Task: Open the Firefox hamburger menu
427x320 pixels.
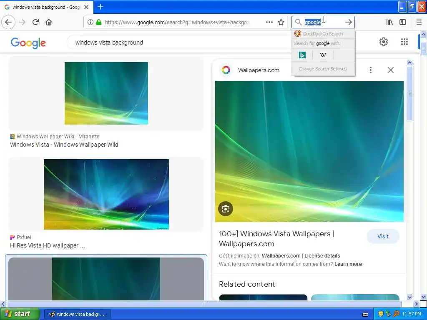Action: pos(419,22)
